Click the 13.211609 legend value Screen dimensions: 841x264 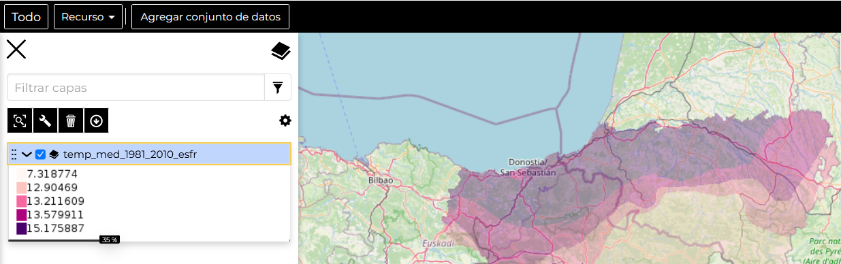[x=55, y=201]
